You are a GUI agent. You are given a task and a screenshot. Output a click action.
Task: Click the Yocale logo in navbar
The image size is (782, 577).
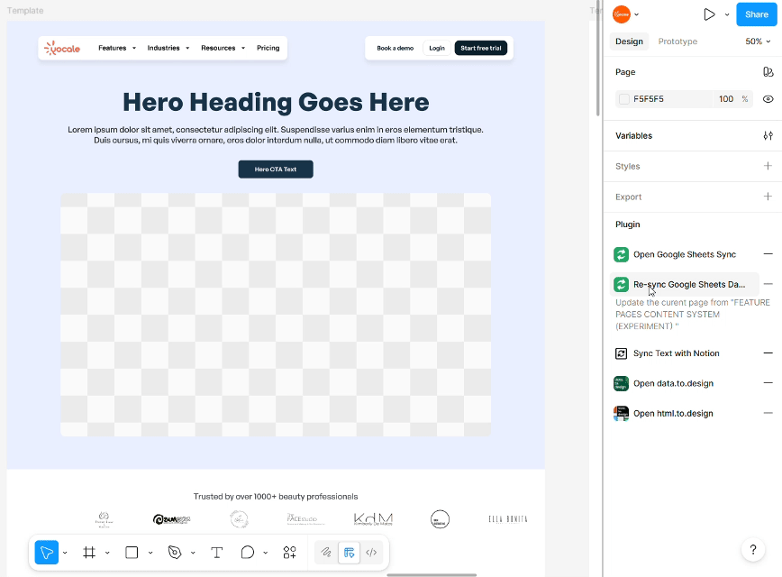tap(62, 48)
